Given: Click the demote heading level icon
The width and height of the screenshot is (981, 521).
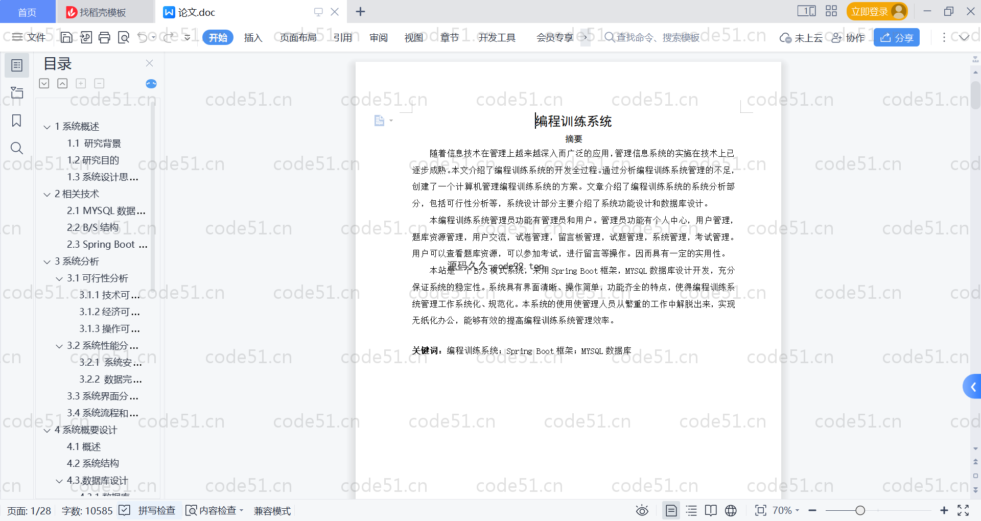Looking at the screenshot, I should click(x=44, y=83).
